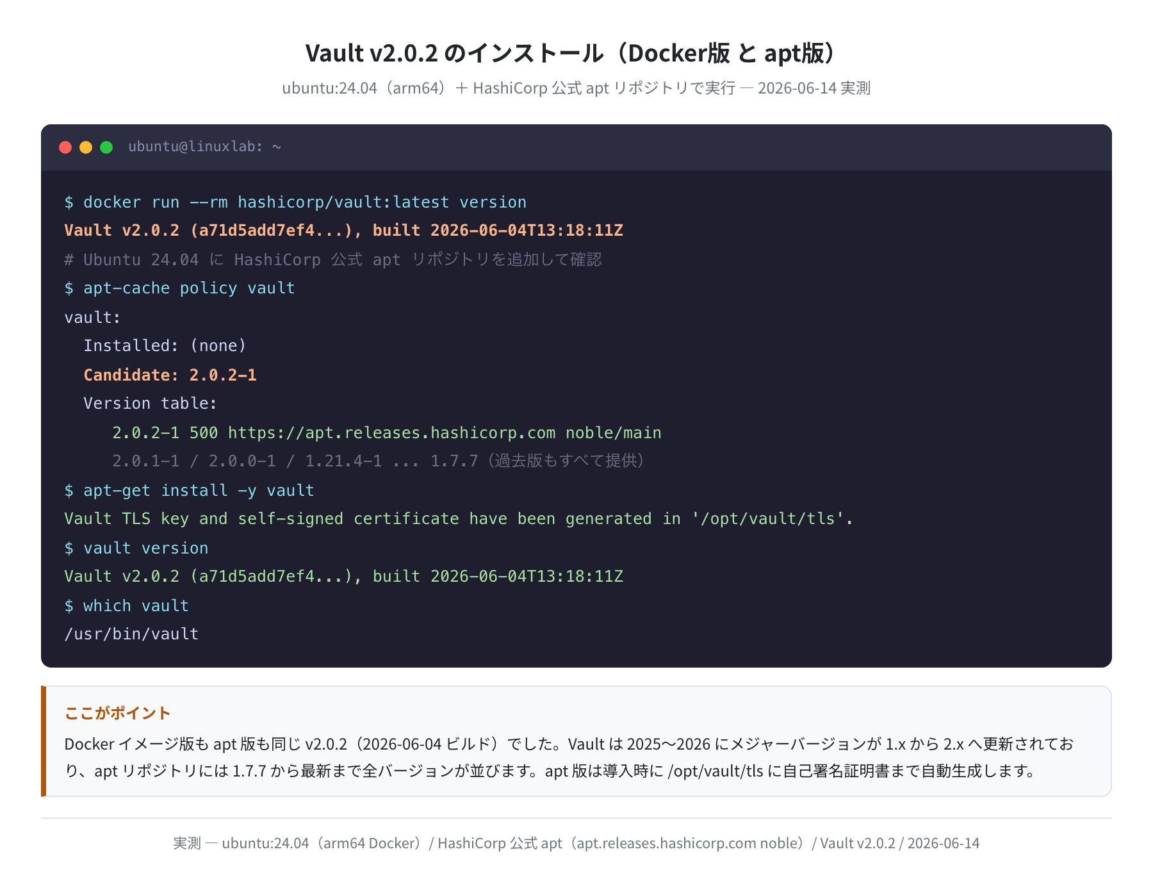This screenshot has height=879, width=1153.
Task: Click the green Vault v2.0.2 version output
Action: [344, 577]
